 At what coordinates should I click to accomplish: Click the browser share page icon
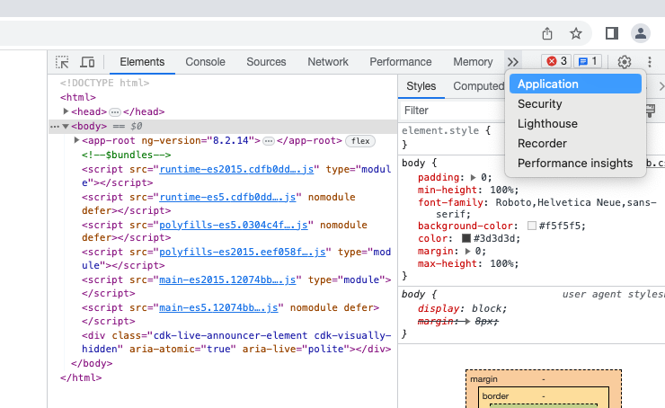(547, 33)
